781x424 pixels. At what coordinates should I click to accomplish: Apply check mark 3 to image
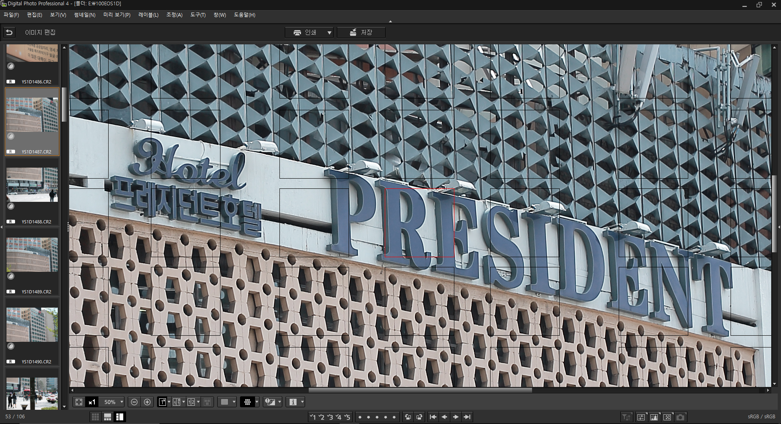pyautogui.click(x=330, y=417)
